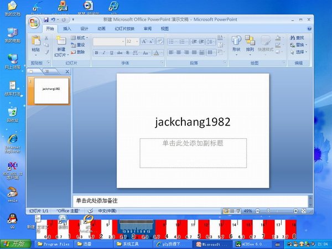Open character spacing options

tap(136, 53)
